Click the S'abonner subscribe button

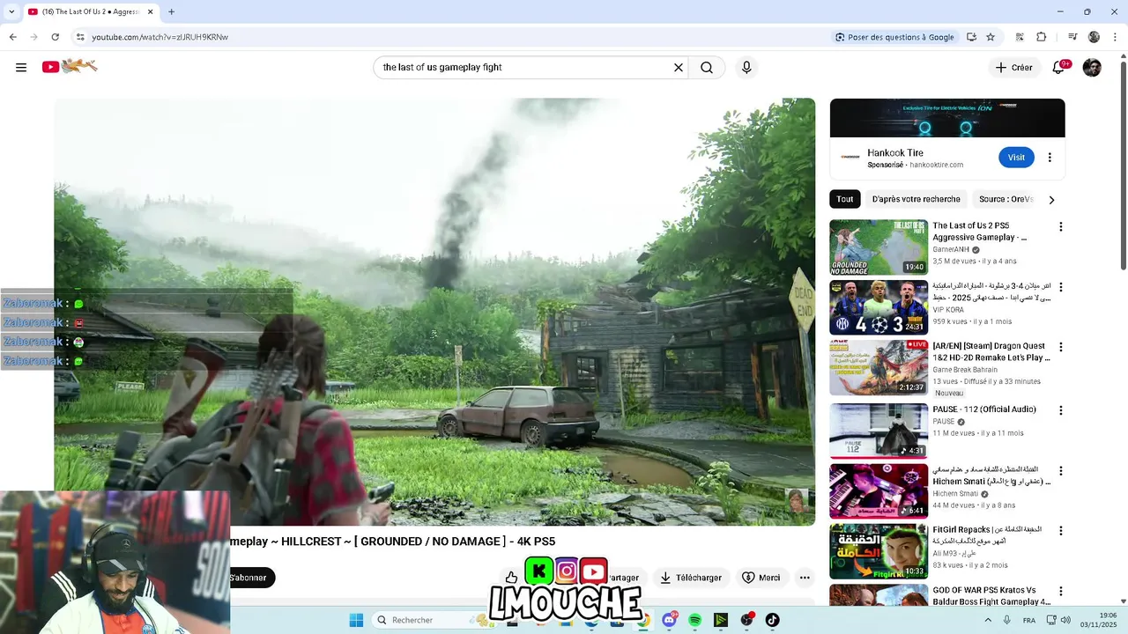coord(251,578)
